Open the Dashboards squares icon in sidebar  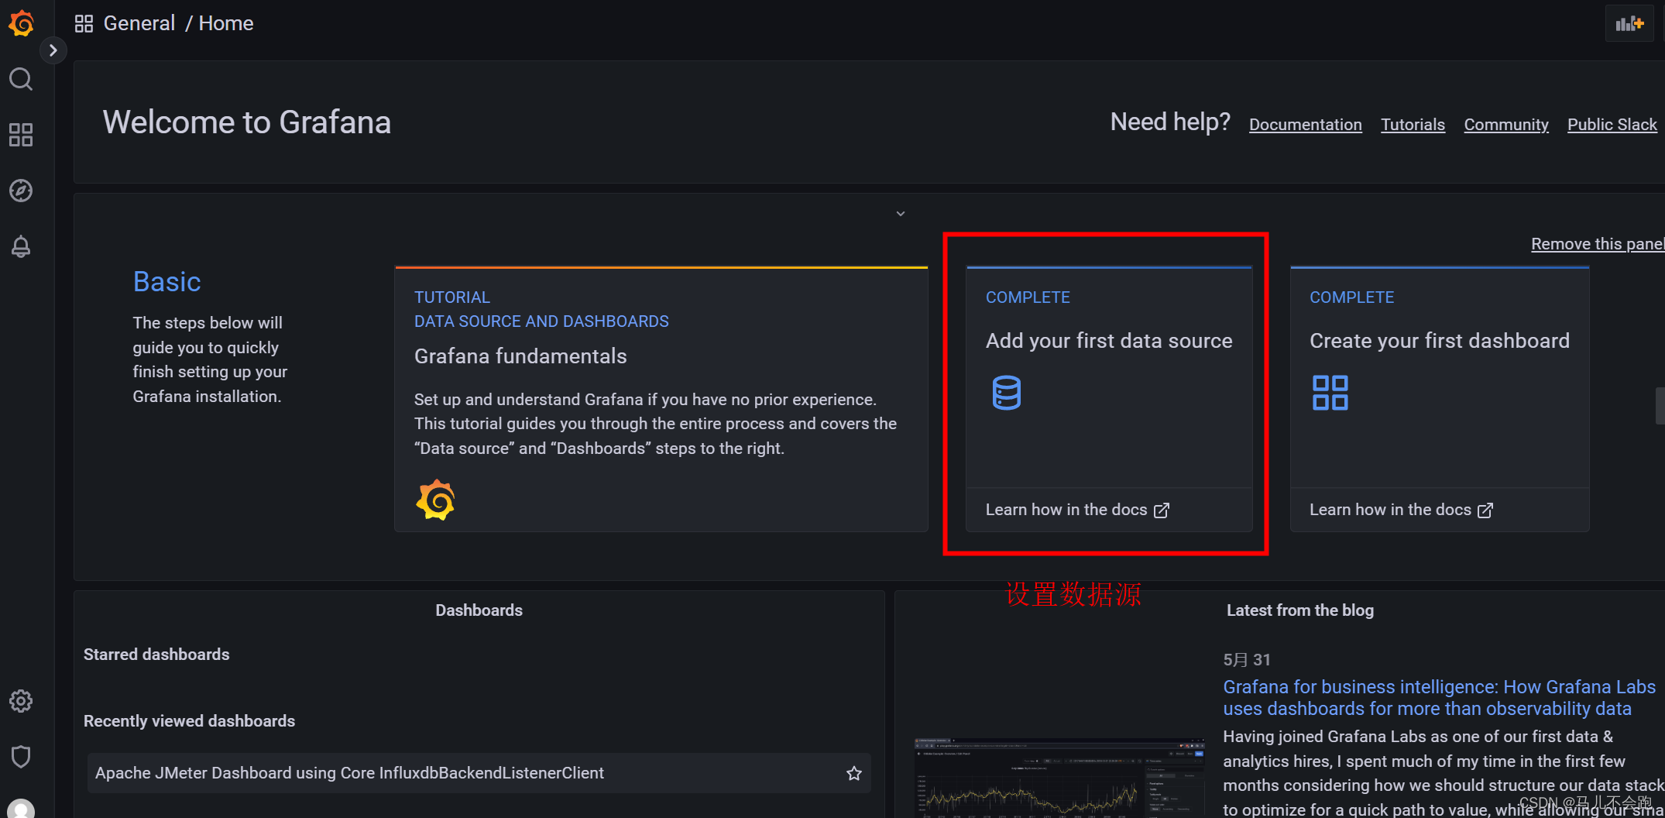tap(21, 135)
